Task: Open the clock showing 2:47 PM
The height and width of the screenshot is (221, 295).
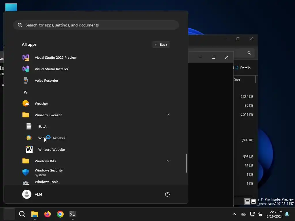Action: click(x=275, y=214)
